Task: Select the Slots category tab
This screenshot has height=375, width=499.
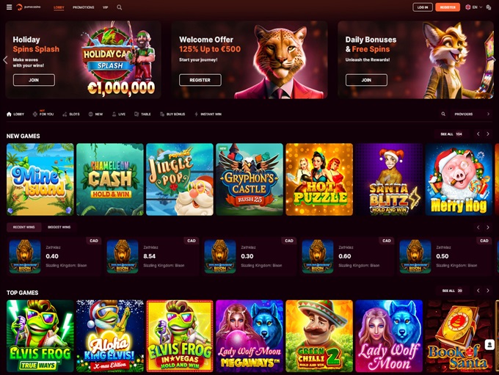Action: (71, 114)
